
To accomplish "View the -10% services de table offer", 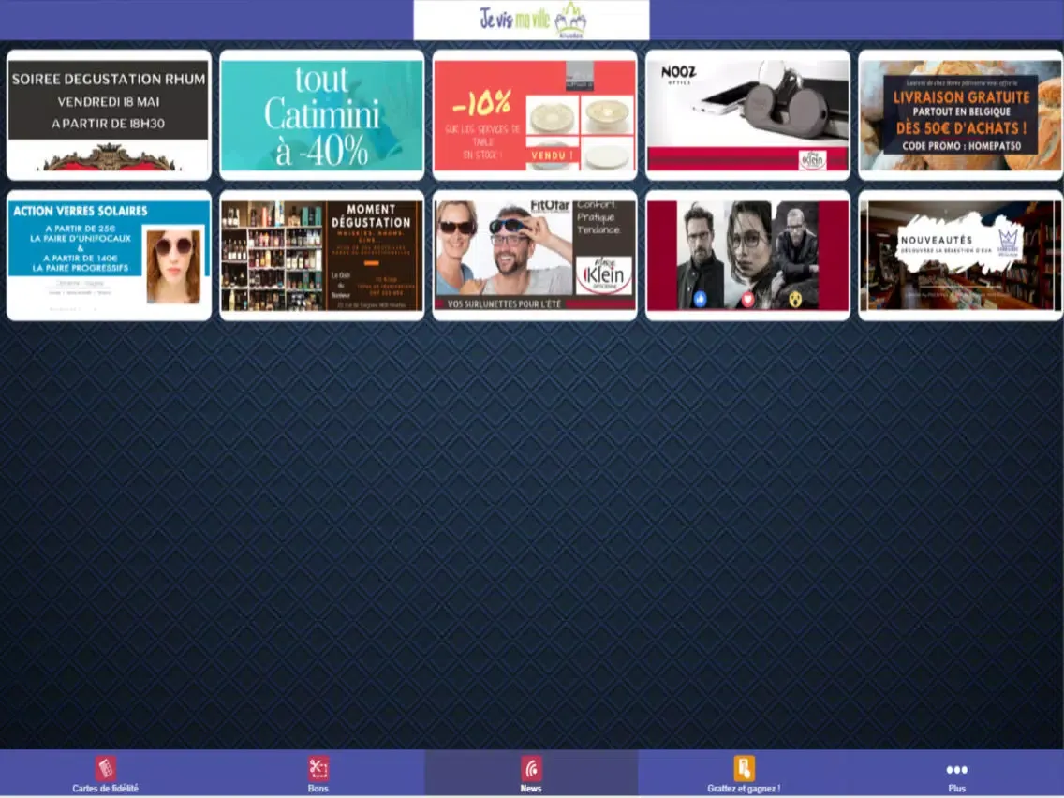I will [535, 114].
